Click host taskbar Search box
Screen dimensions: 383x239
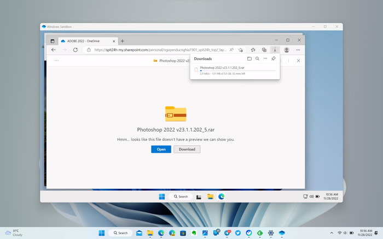coord(120,233)
